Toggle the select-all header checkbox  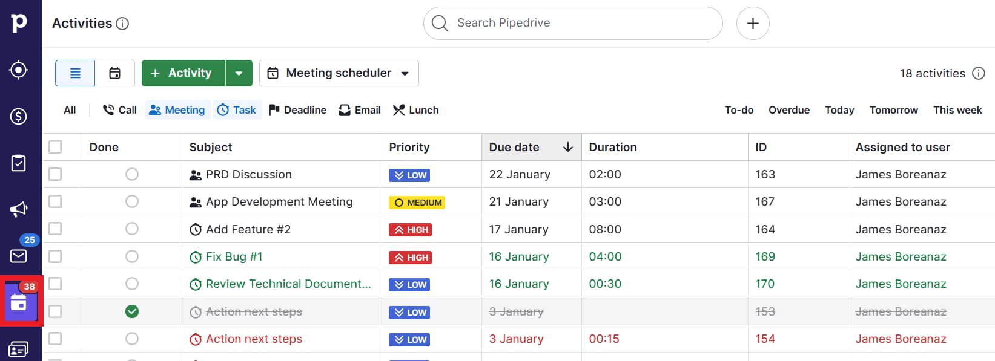[x=55, y=147]
